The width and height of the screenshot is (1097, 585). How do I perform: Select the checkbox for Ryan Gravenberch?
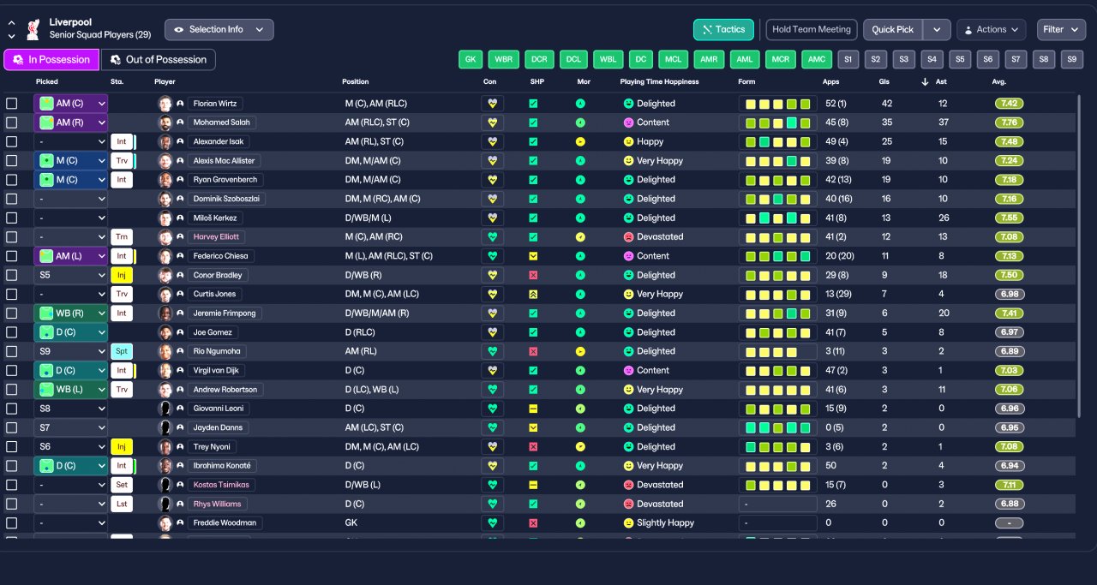pyautogui.click(x=11, y=180)
